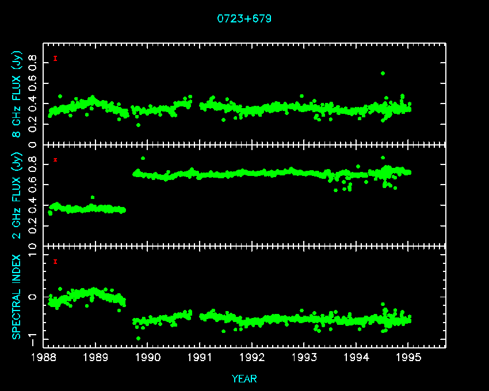Select the lowest spectral index point near 1990
The image size is (489, 391).
(x=138, y=338)
